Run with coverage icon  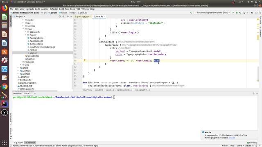(x=240, y=13)
